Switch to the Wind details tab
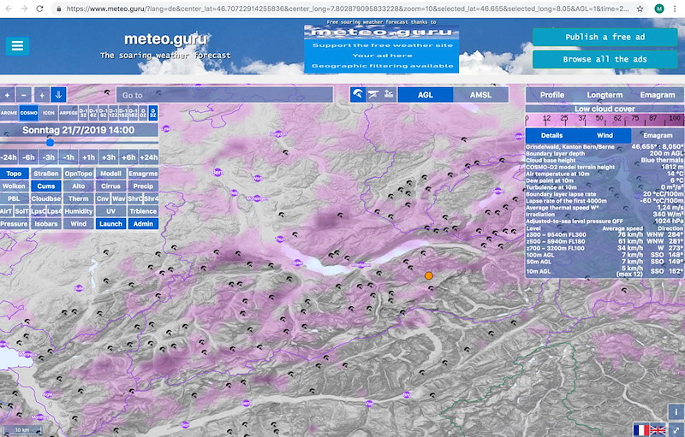The height and width of the screenshot is (437, 685). [605, 135]
